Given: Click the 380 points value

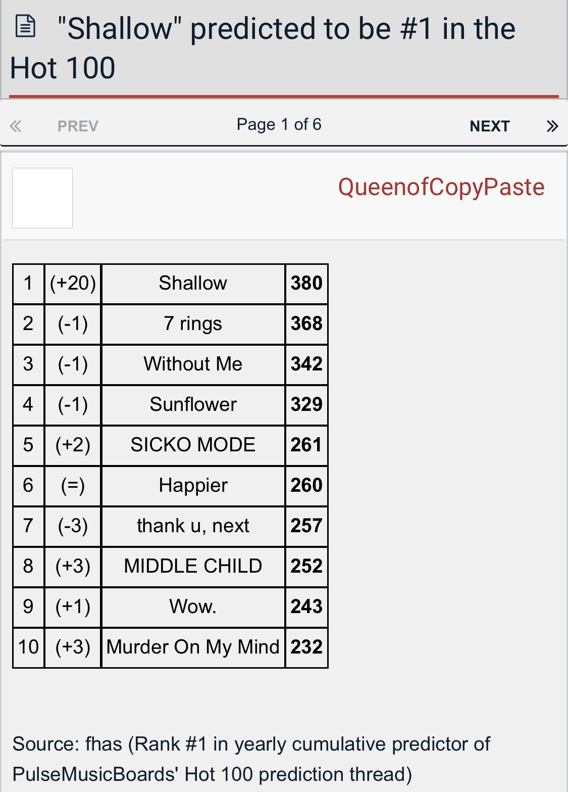Looking at the screenshot, I should tap(306, 284).
